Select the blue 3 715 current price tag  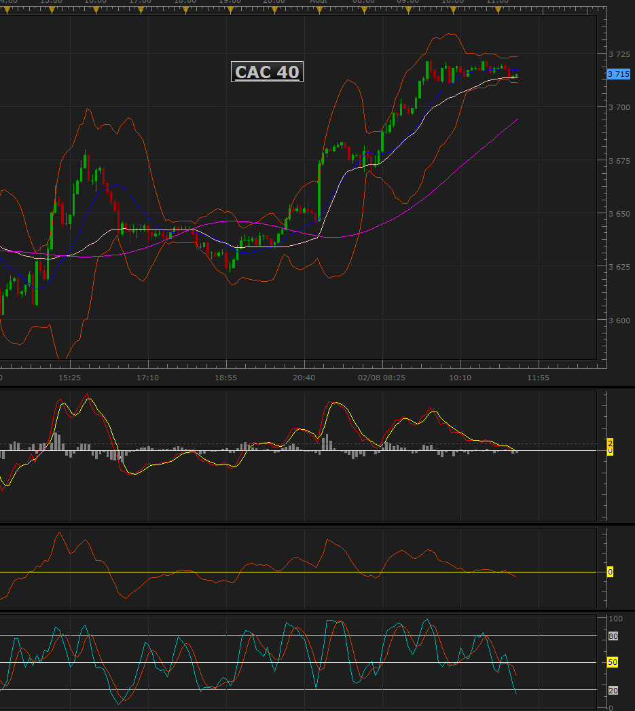click(619, 74)
